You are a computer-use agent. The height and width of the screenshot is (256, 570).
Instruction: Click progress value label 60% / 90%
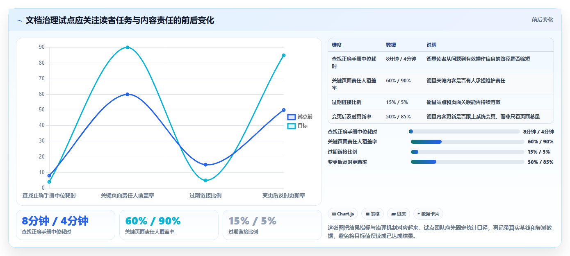point(540,142)
